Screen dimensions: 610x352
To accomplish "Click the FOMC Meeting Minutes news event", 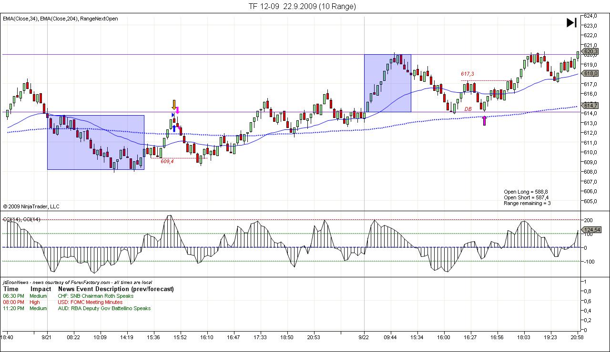I will pos(90,302).
